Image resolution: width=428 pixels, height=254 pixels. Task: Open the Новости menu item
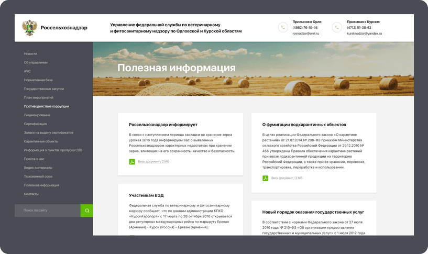(30, 54)
